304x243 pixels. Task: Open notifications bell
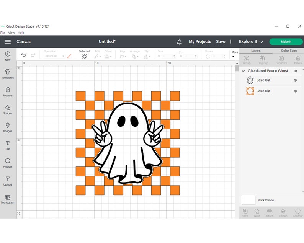179,42
